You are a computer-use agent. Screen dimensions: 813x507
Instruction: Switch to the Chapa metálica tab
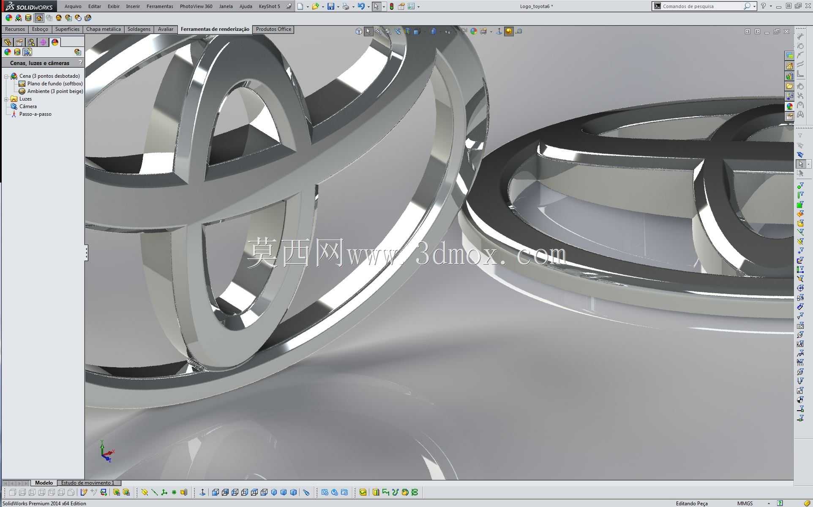pos(104,29)
